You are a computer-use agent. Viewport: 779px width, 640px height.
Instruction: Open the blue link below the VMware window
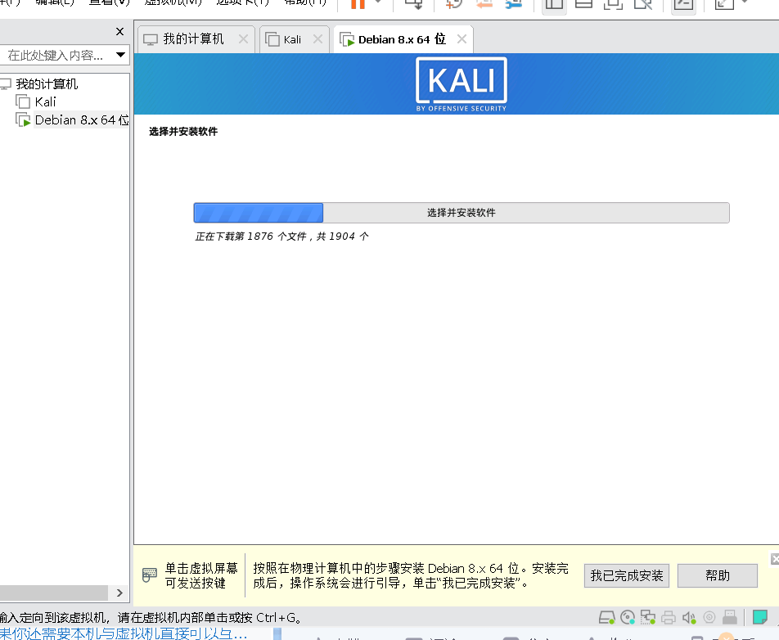pyautogui.click(x=124, y=634)
